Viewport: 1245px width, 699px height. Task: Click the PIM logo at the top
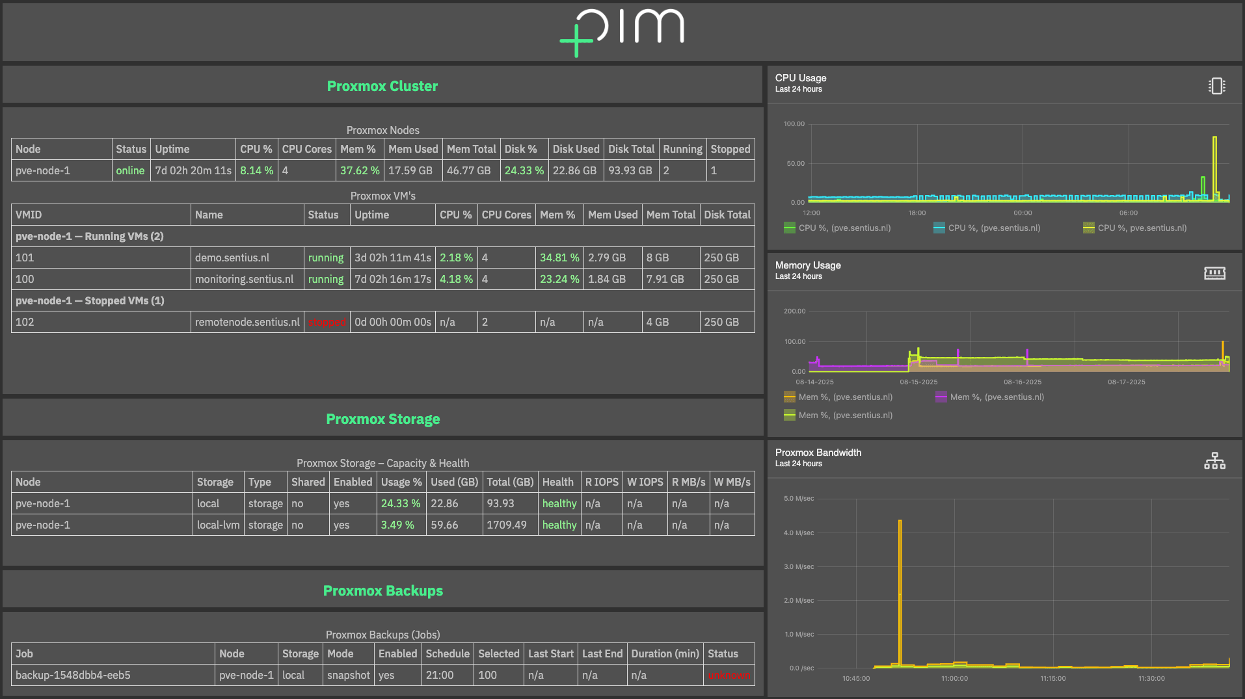(622, 31)
